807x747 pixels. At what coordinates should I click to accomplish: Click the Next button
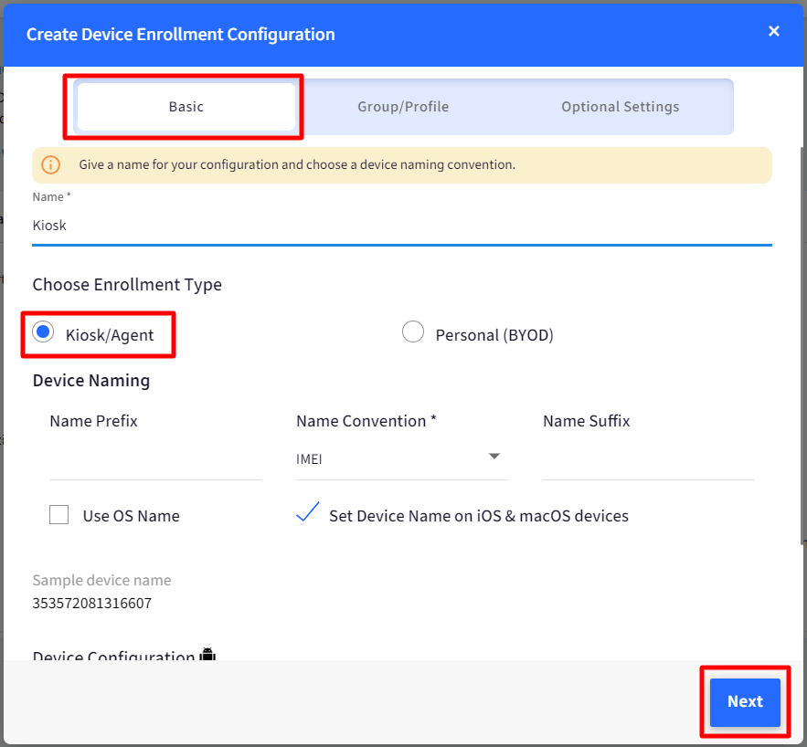745,702
